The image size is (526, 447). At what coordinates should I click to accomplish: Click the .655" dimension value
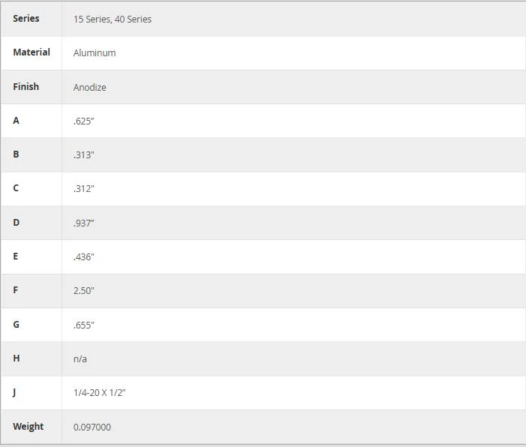pyautogui.click(x=84, y=325)
